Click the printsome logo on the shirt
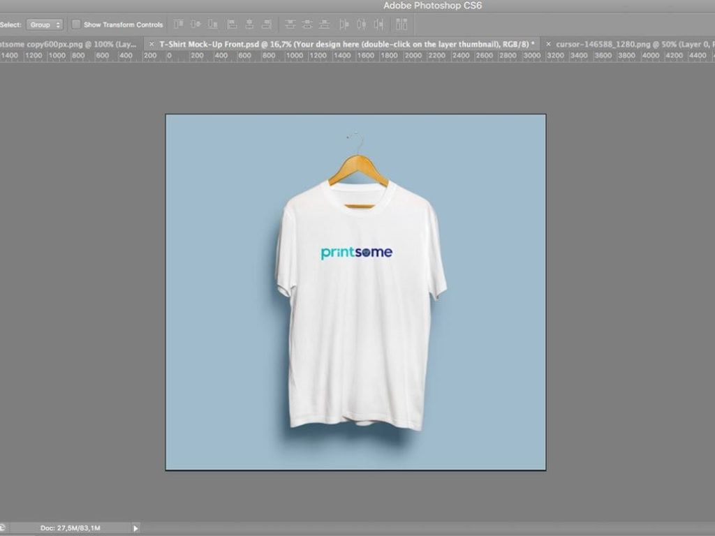 tap(356, 253)
